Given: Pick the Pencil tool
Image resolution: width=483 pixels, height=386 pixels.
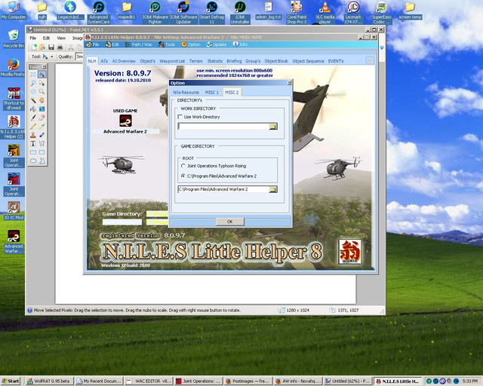Looking at the screenshot, I should 33,126.
